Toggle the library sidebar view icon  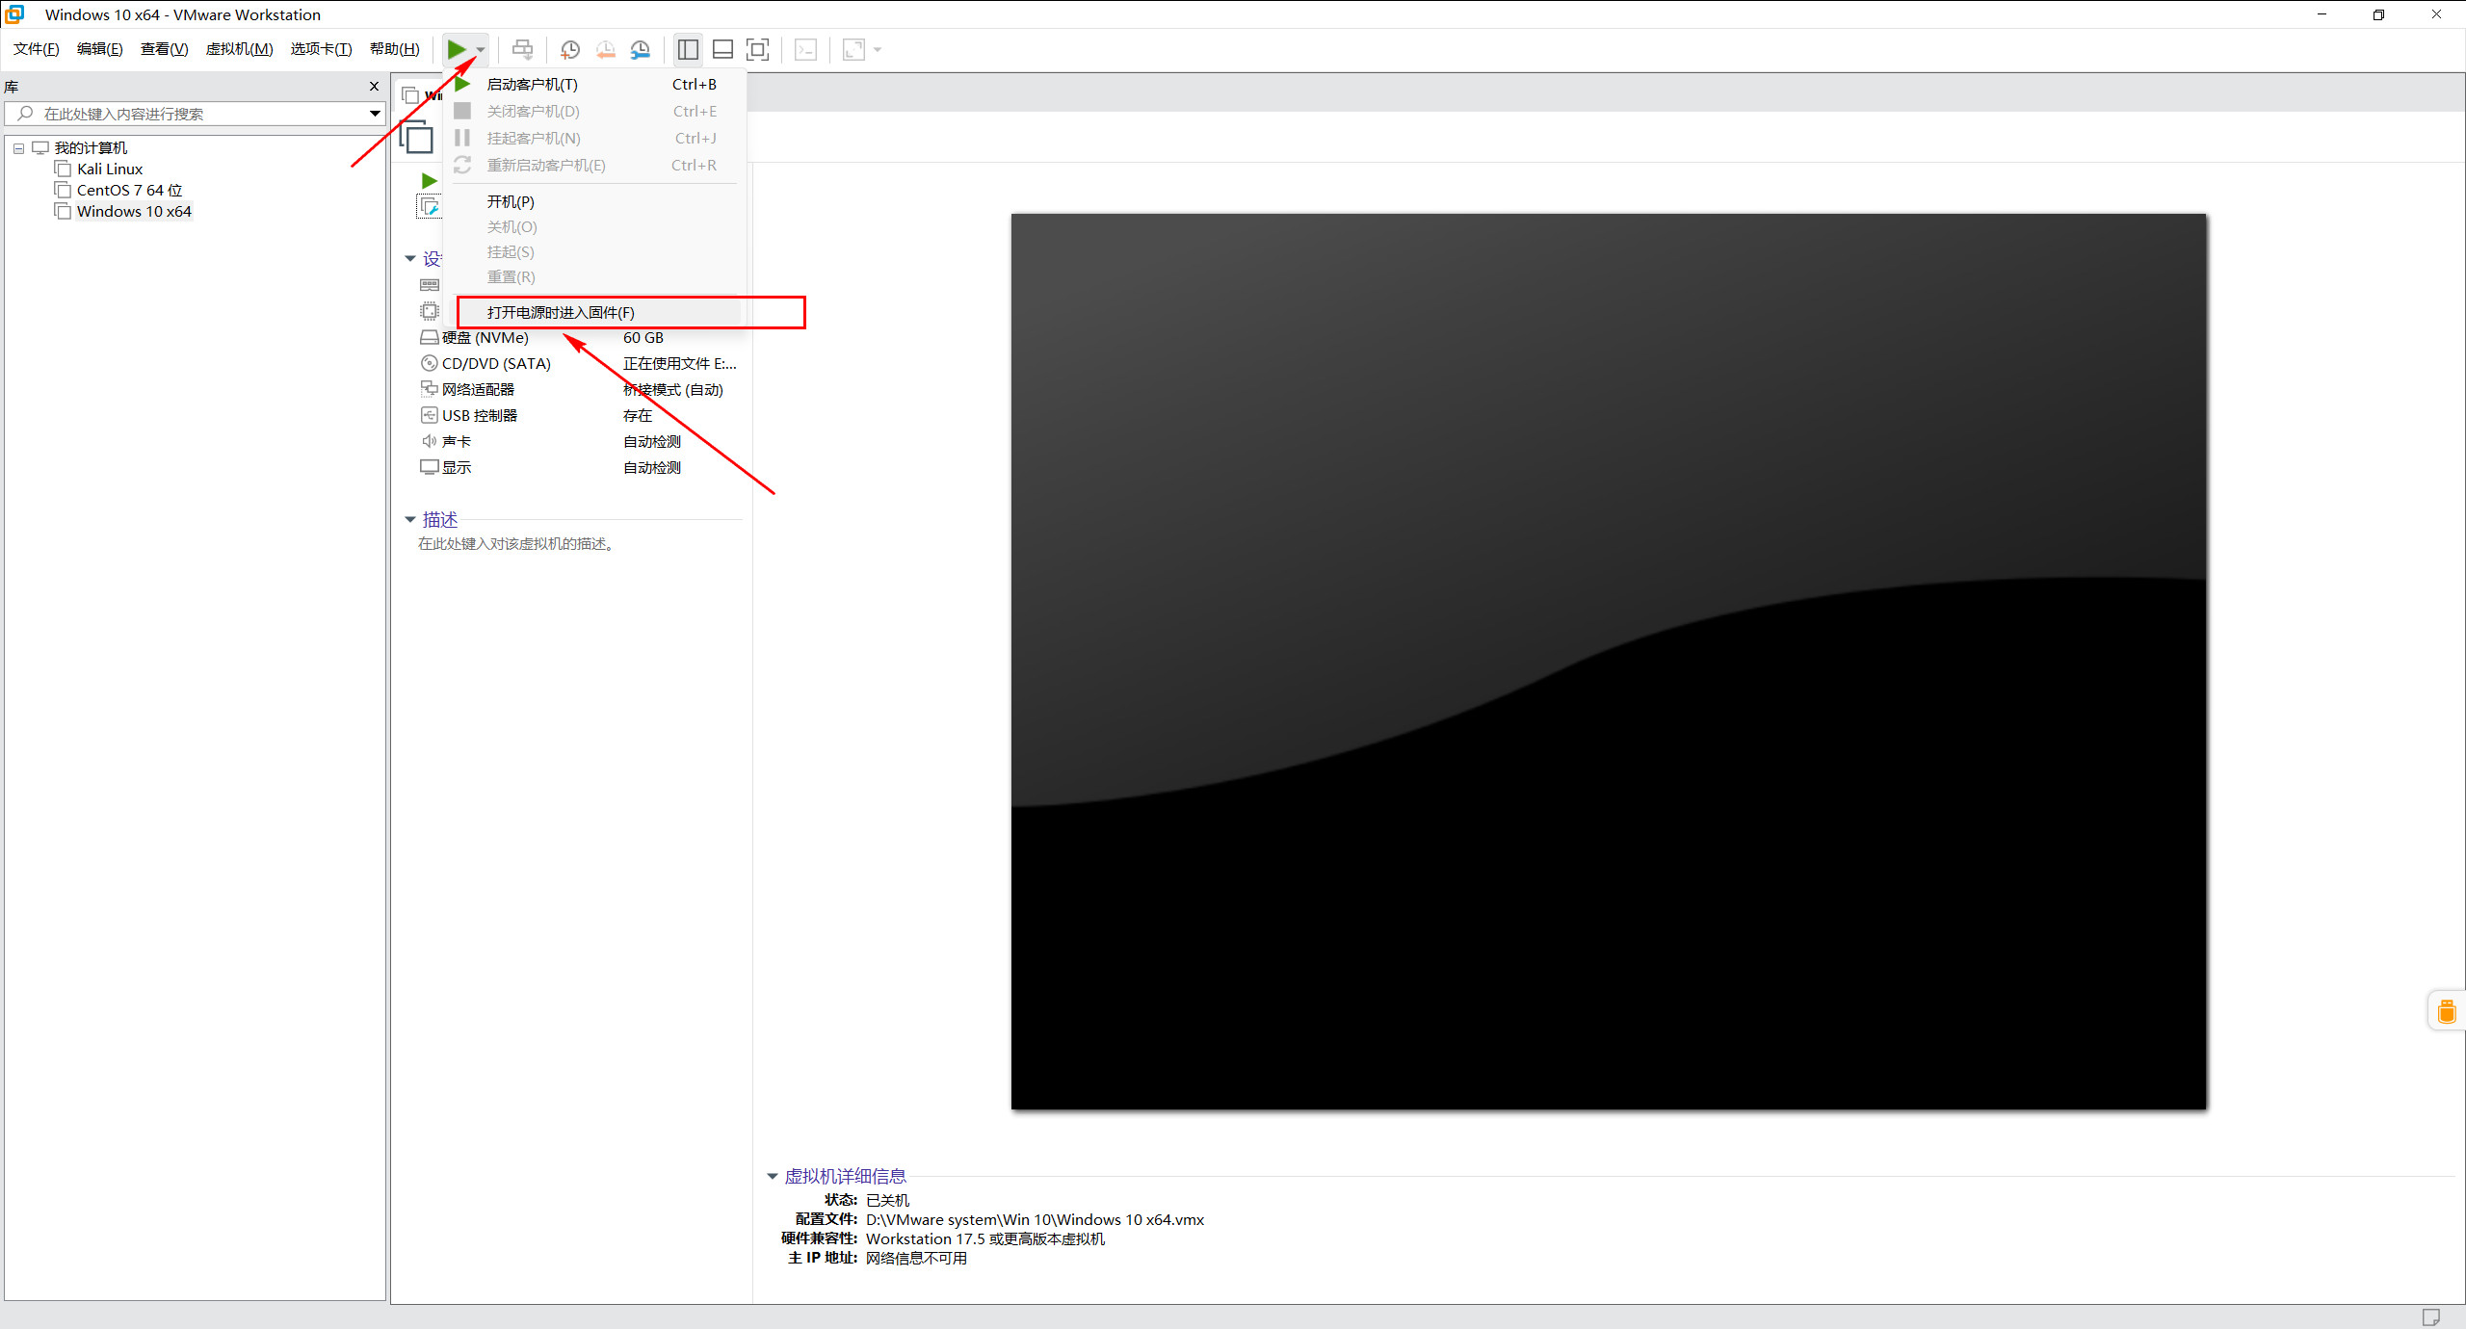pyautogui.click(x=688, y=49)
